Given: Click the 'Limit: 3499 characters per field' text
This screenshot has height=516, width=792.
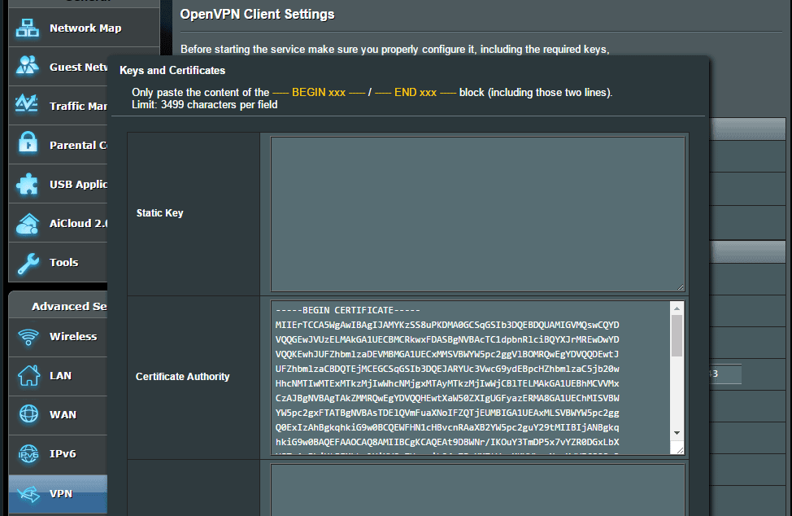Looking at the screenshot, I should (205, 105).
